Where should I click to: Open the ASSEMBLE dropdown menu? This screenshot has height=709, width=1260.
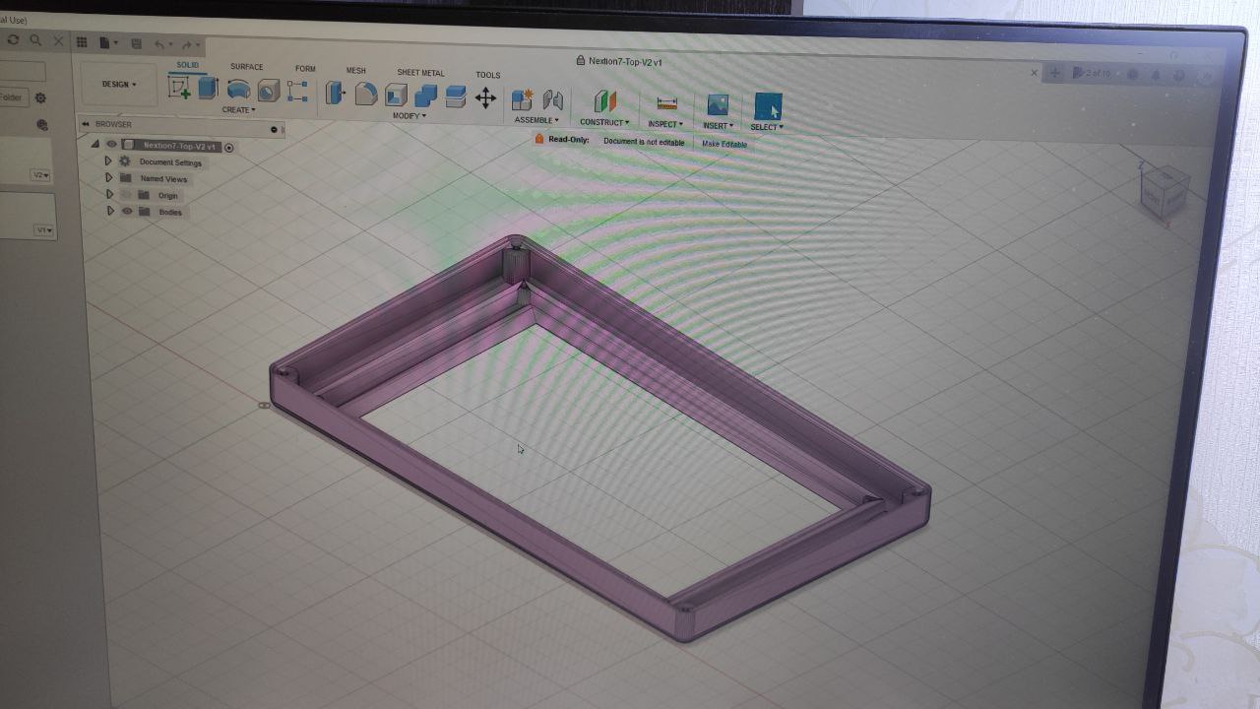click(536, 120)
